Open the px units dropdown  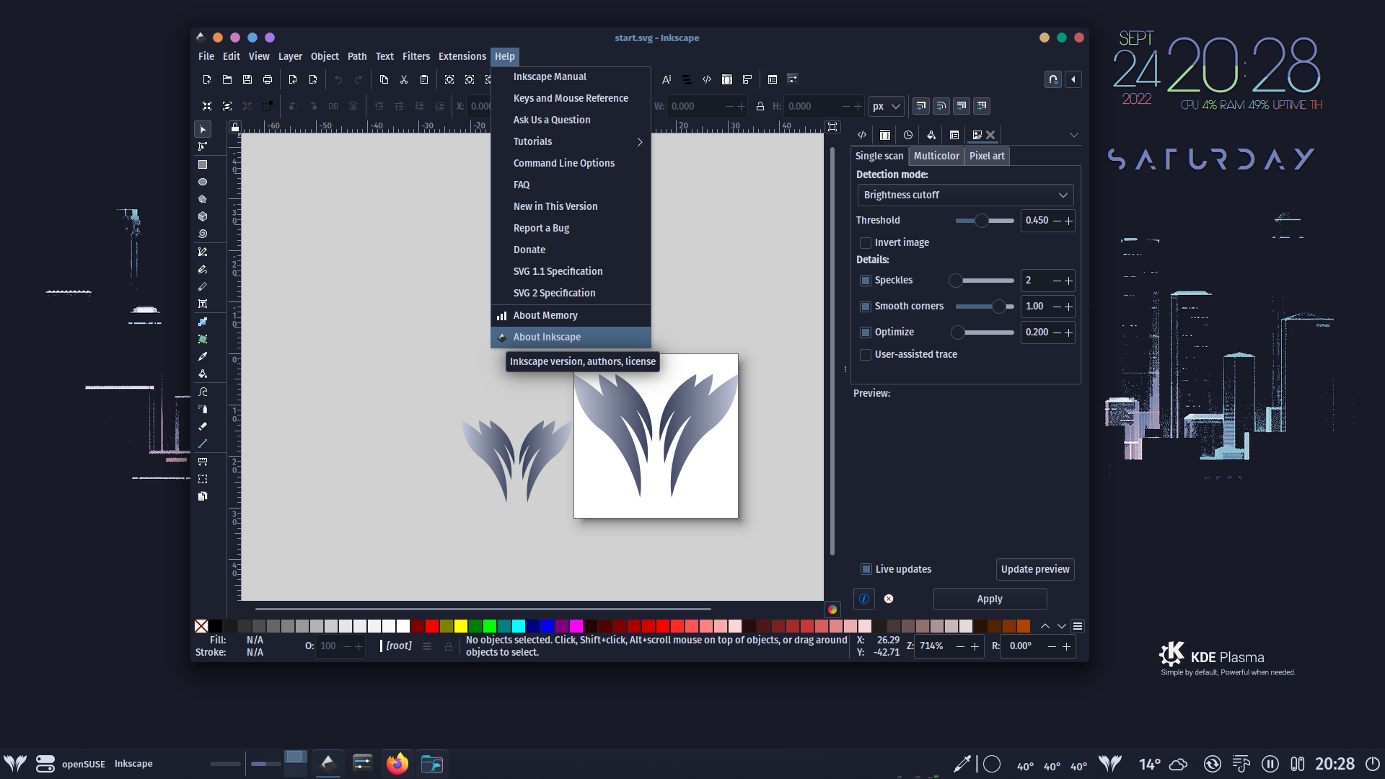point(887,106)
